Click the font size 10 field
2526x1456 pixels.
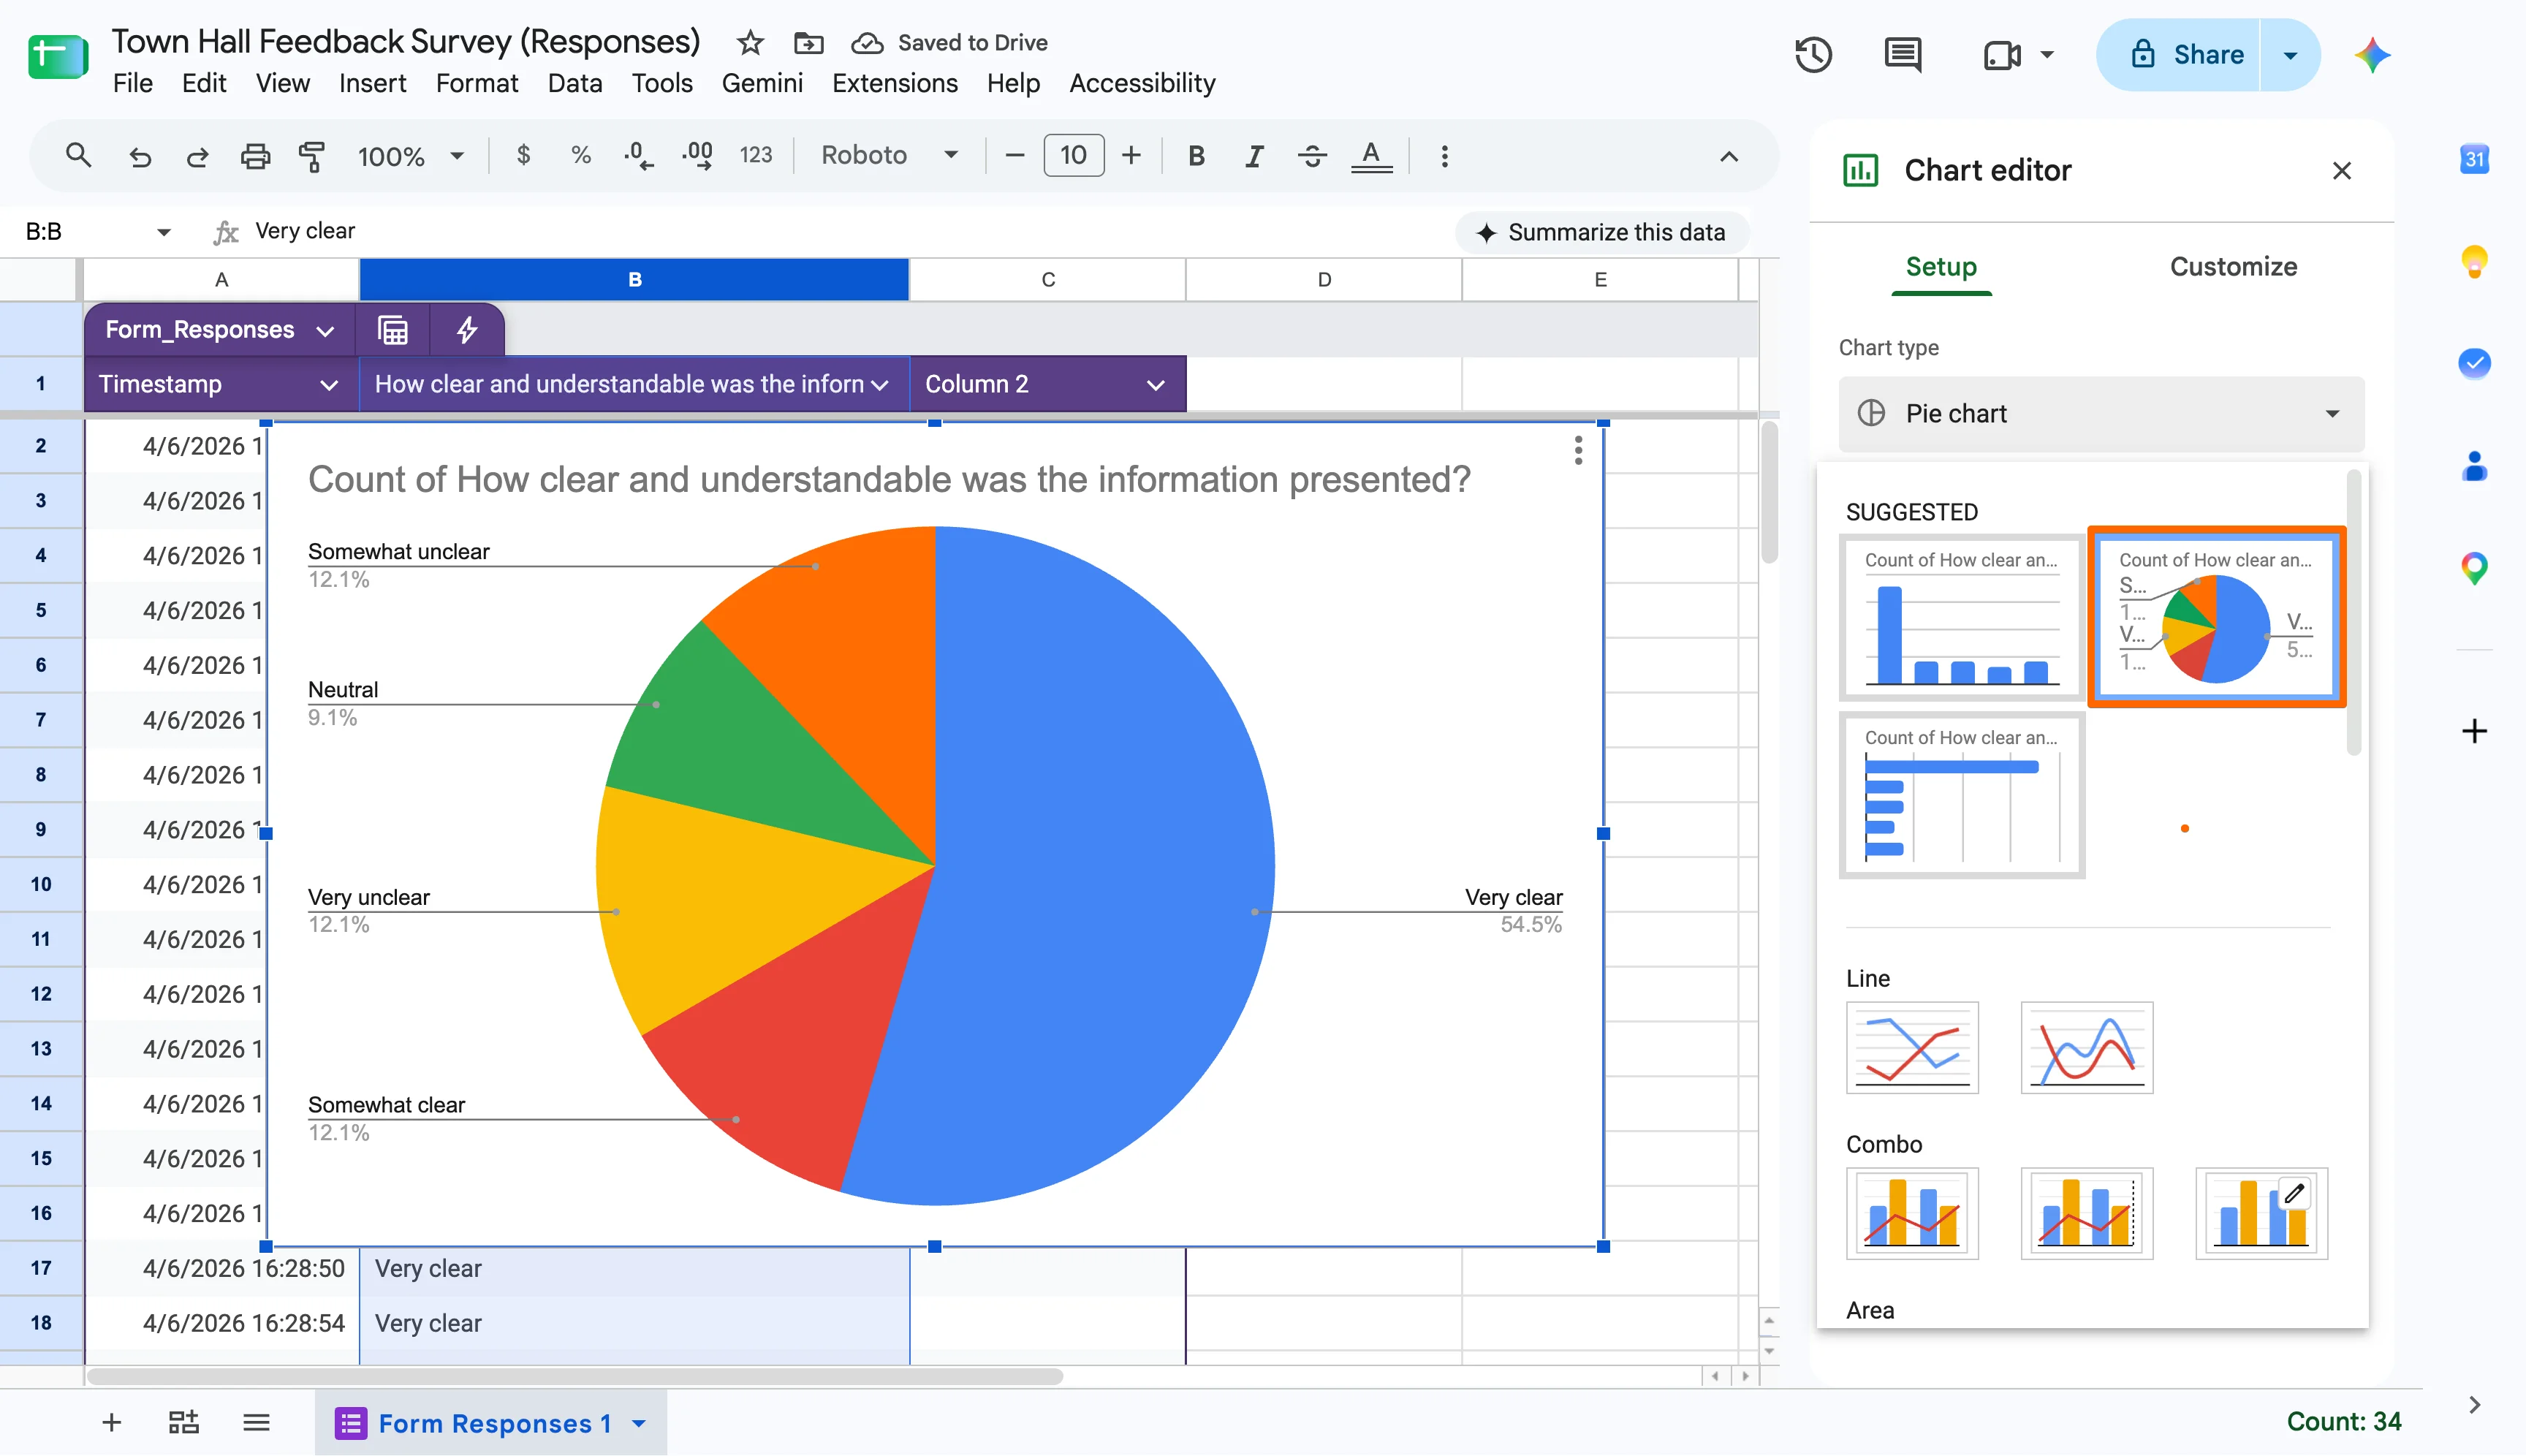tap(1073, 155)
